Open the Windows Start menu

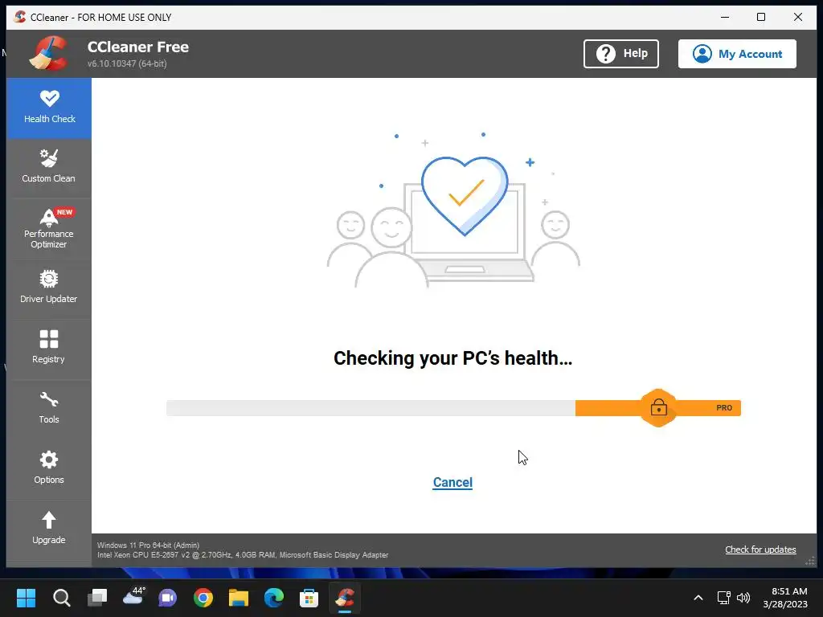26,598
